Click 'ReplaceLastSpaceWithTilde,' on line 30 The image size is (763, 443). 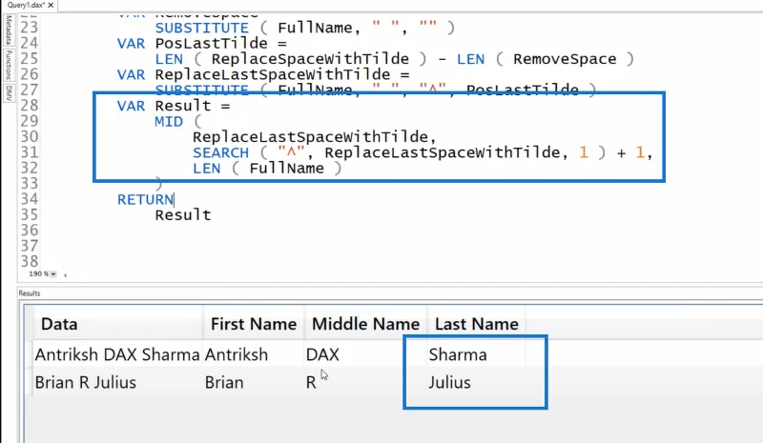pos(315,137)
